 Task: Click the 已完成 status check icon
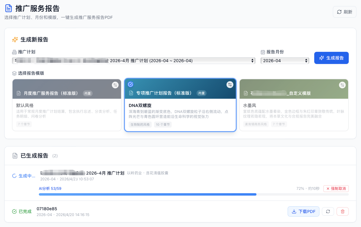tap(14, 211)
